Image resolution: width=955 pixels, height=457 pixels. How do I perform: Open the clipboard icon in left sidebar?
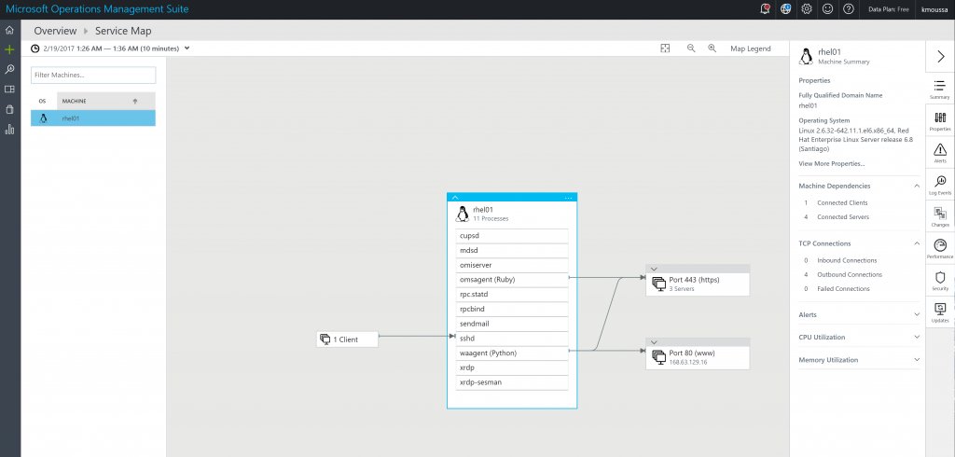[9, 110]
